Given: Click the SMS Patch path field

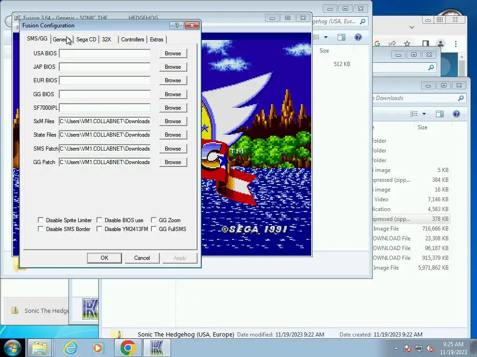Looking at the screenshot, I should click(105, 148).
